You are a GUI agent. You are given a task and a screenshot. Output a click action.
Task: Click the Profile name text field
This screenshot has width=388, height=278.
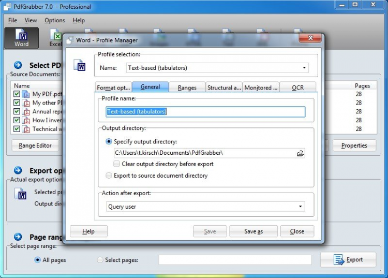click(x=205, y=112)
